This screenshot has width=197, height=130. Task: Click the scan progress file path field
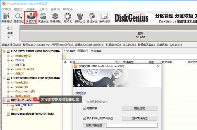point(132,125)
